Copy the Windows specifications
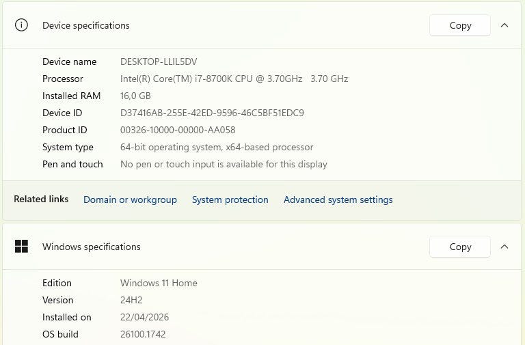Image resolution: width=525 pixels, height=345 pixels. click(460, 247)
